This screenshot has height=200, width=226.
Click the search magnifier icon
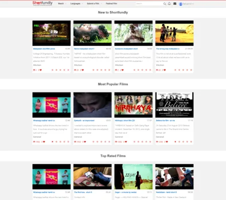(165, 3)
